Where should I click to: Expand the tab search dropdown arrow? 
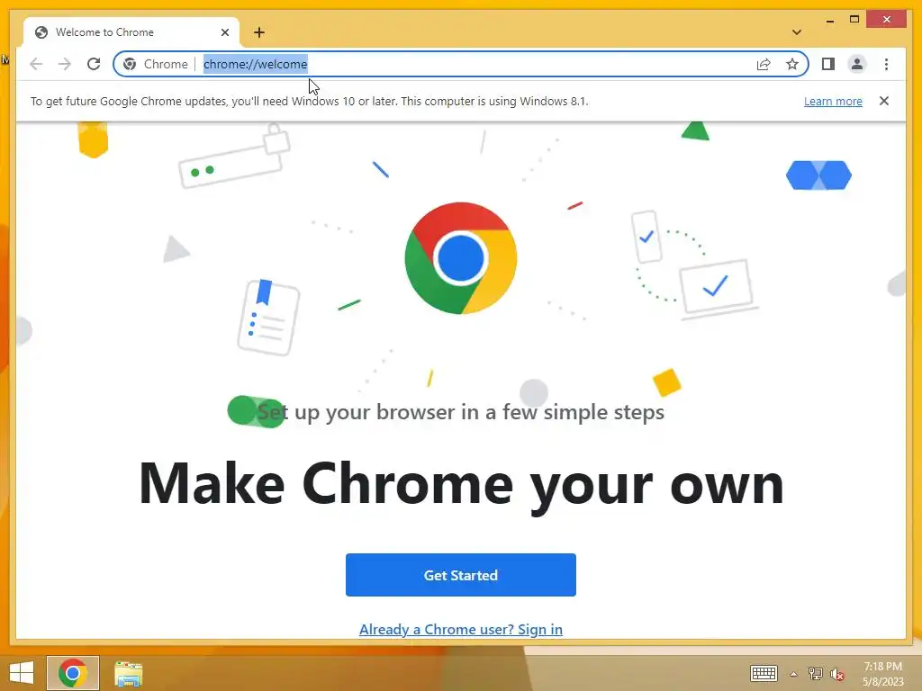(x=797, y=32)
